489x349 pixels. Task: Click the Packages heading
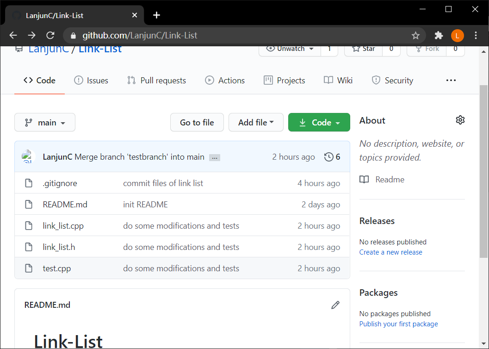pos(378,293)
